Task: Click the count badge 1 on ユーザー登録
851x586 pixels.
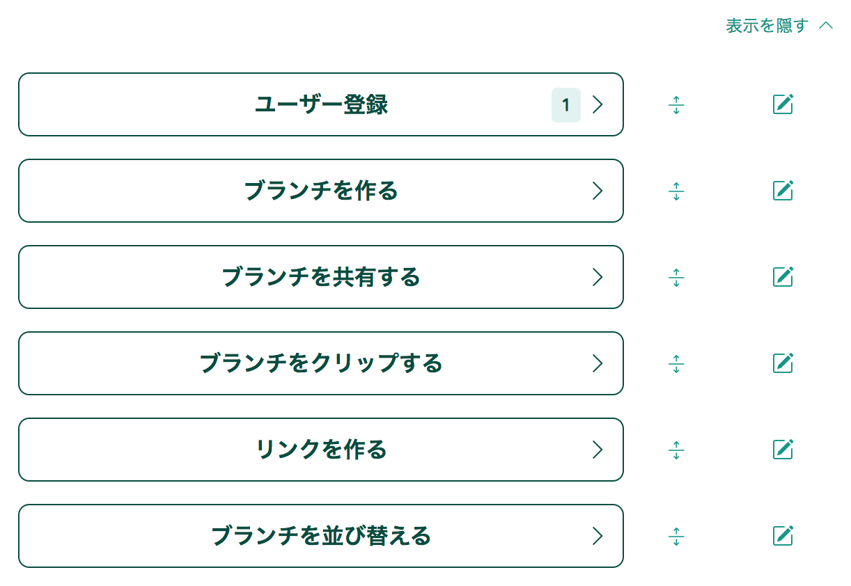Action: [565, 105]
